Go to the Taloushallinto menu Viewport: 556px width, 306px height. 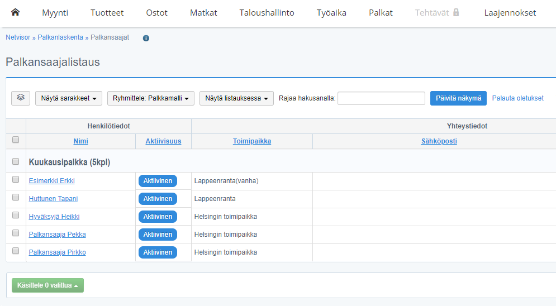click(267, 12)
